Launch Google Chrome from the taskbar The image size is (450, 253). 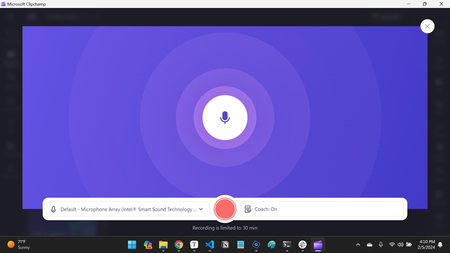click(179, 245)
